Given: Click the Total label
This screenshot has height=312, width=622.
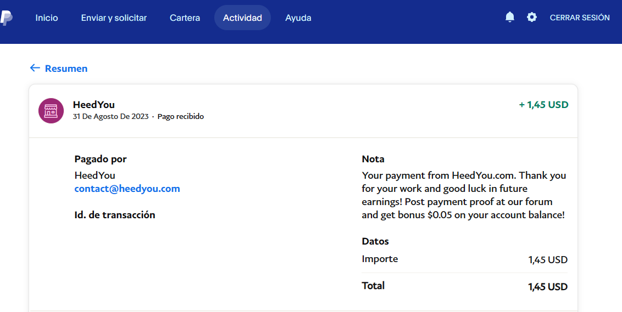Looking at the screenshot, I should (373, 286).
